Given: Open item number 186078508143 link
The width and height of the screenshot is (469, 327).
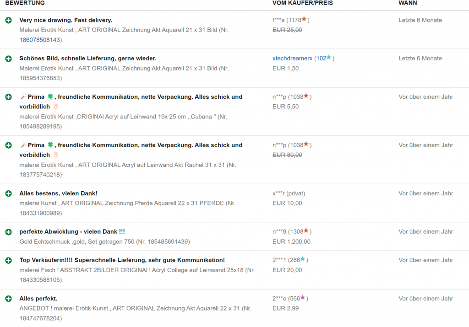Looking at the screenshot, I should [40, 40].
